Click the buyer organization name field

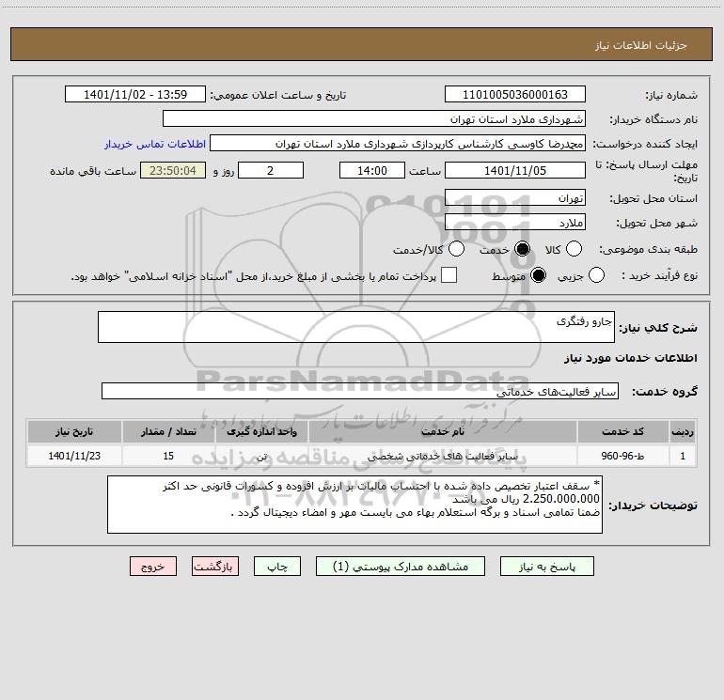coord(374,119)
